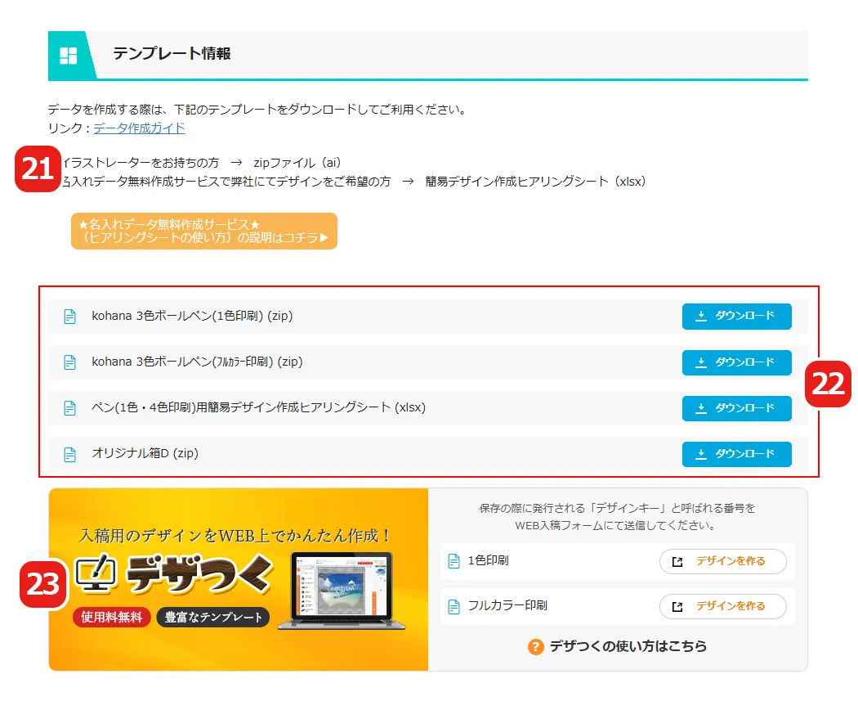
Task: Download kohana 3色ボールペン(フルカラー印刷) zip file
Action: coord(736,362)
